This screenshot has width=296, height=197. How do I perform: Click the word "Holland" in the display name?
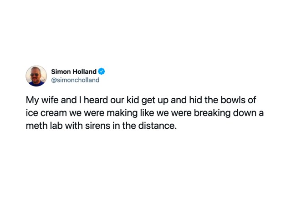[x=84, y=71]
